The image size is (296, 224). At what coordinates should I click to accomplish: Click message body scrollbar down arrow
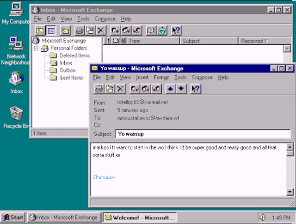coord(290,192)
